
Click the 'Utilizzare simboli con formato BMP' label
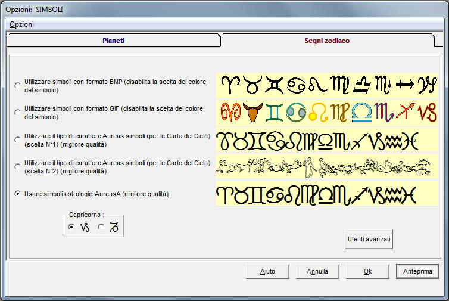point(115,86)
